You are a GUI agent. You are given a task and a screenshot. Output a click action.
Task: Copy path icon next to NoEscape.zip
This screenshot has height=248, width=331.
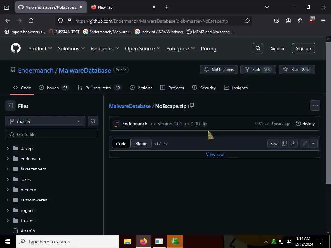pyautogui.click(x=191, y=106)
